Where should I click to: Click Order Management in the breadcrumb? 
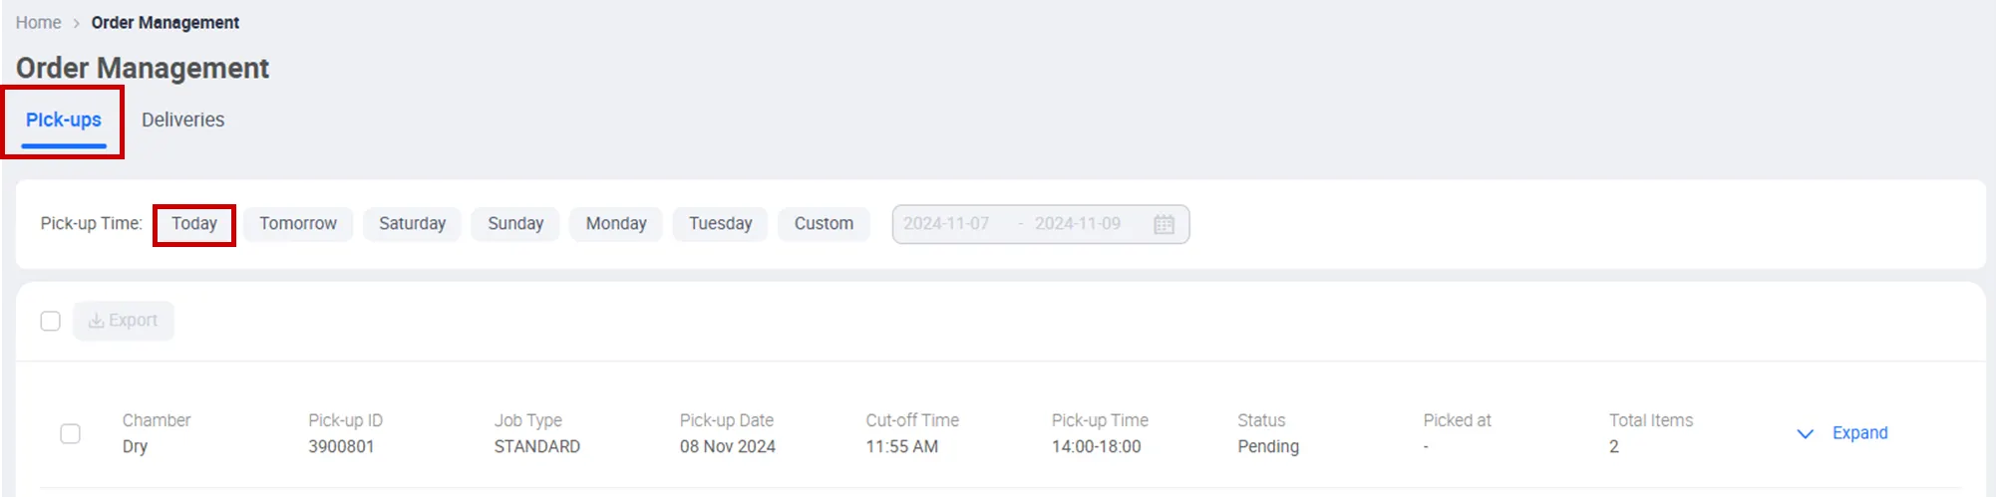click(x=166, y=23)
